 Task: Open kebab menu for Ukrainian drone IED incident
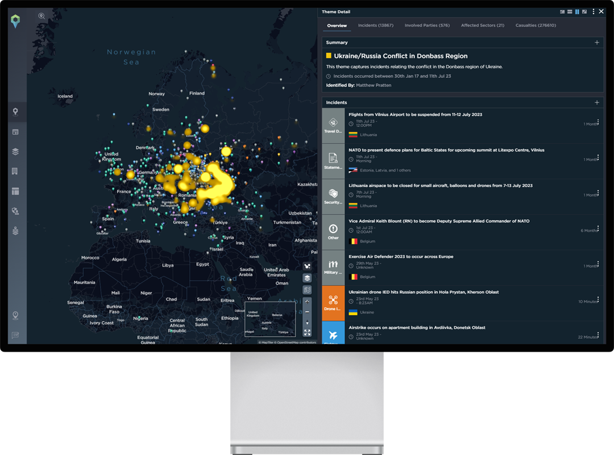(598, 300)
